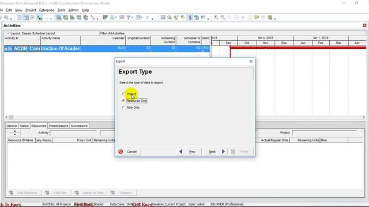This screenshot has height=207, width=369.
Task: Click the Activity Name column header
Action: click(61, 40)
